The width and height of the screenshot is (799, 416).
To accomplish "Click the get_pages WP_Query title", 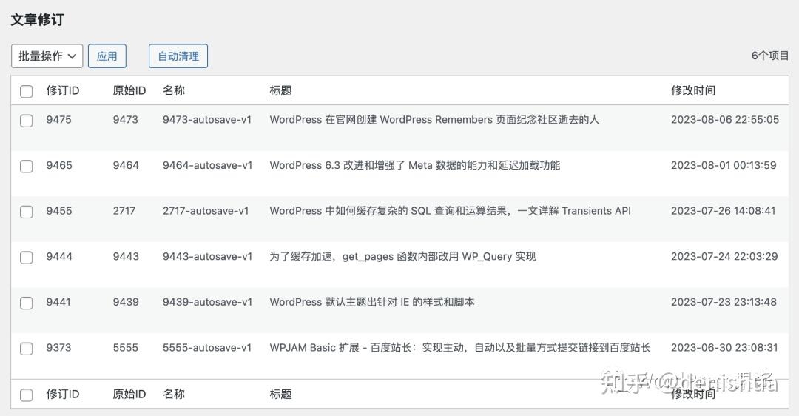I will [x=402, y=256].
